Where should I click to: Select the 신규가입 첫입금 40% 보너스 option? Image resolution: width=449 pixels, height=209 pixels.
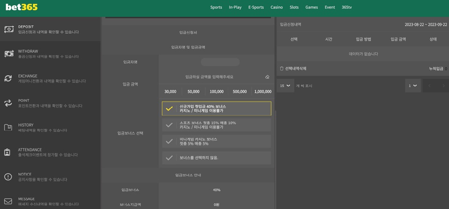point(217,108)
